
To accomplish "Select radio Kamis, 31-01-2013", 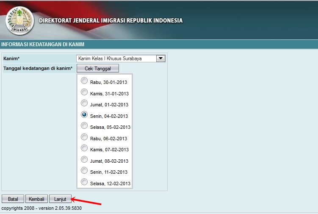I will point(84,92).
